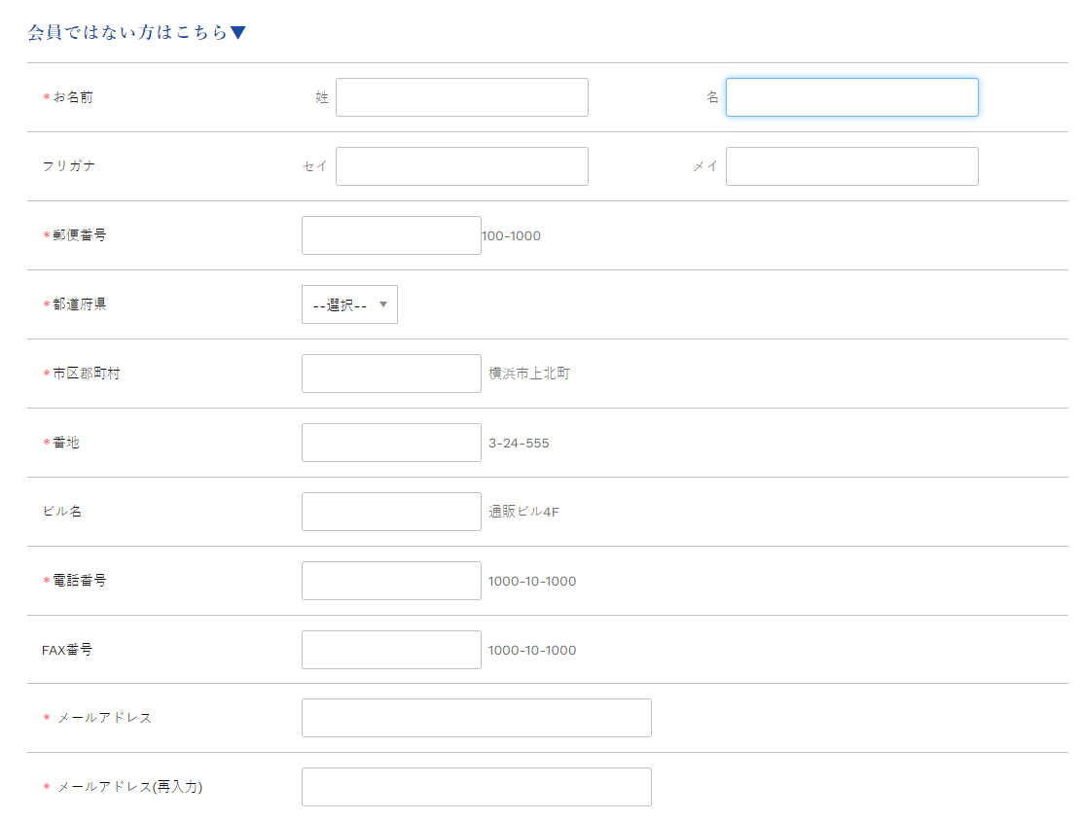Focus the 電話番号 phone number field
This screenshot has height=821, width=1080.
click(391, 581)
